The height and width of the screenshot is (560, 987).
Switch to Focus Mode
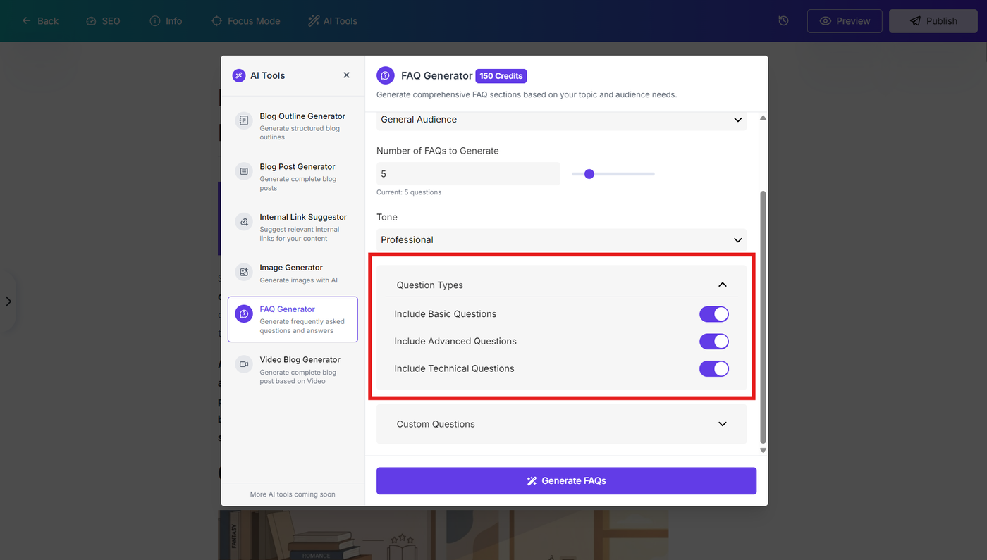pos(246,21)
